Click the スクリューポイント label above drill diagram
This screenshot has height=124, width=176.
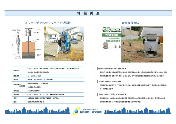click(x=16, y=30)
